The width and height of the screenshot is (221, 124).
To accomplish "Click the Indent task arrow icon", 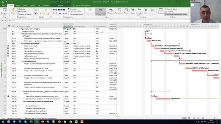I will pyautogui.click(x=56, y=13).
